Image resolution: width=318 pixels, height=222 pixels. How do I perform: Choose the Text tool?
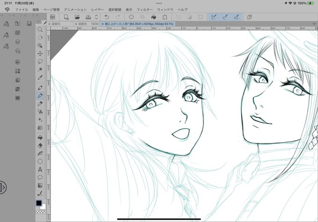coord(40,169)
